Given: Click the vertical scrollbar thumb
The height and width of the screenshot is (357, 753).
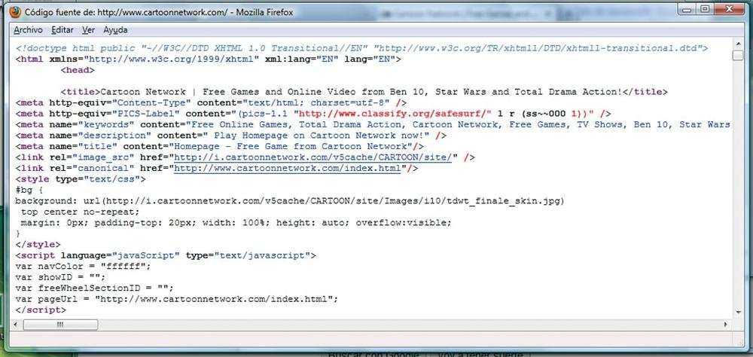Looking at the screenshot, I should [x=738, y=55].
